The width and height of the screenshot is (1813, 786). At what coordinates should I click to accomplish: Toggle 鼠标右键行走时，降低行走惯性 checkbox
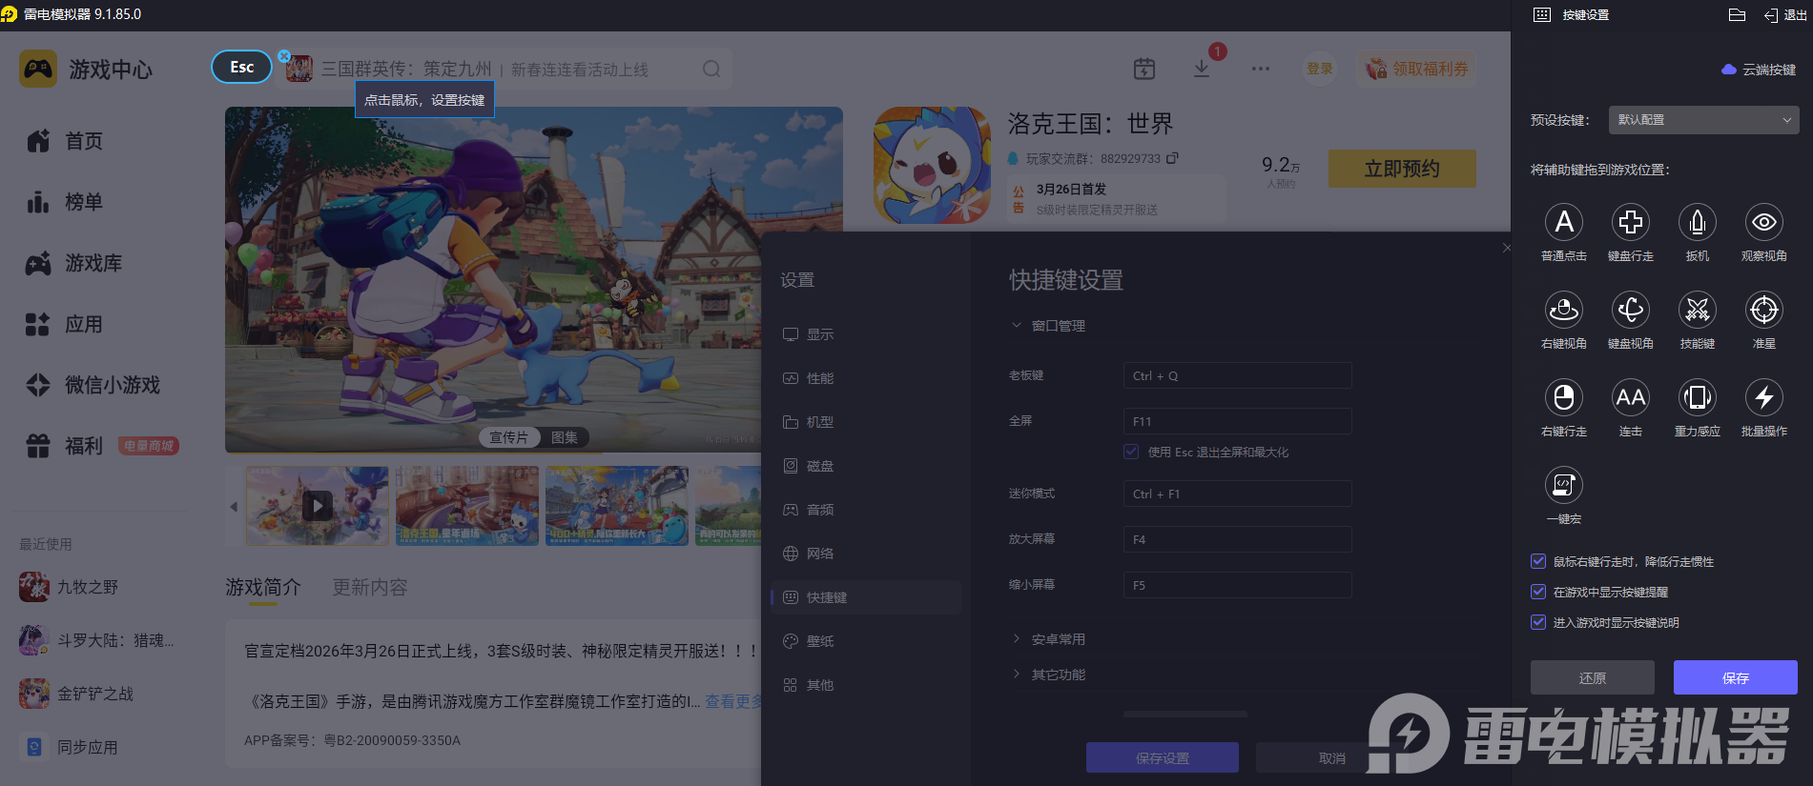pos(1538,561)
